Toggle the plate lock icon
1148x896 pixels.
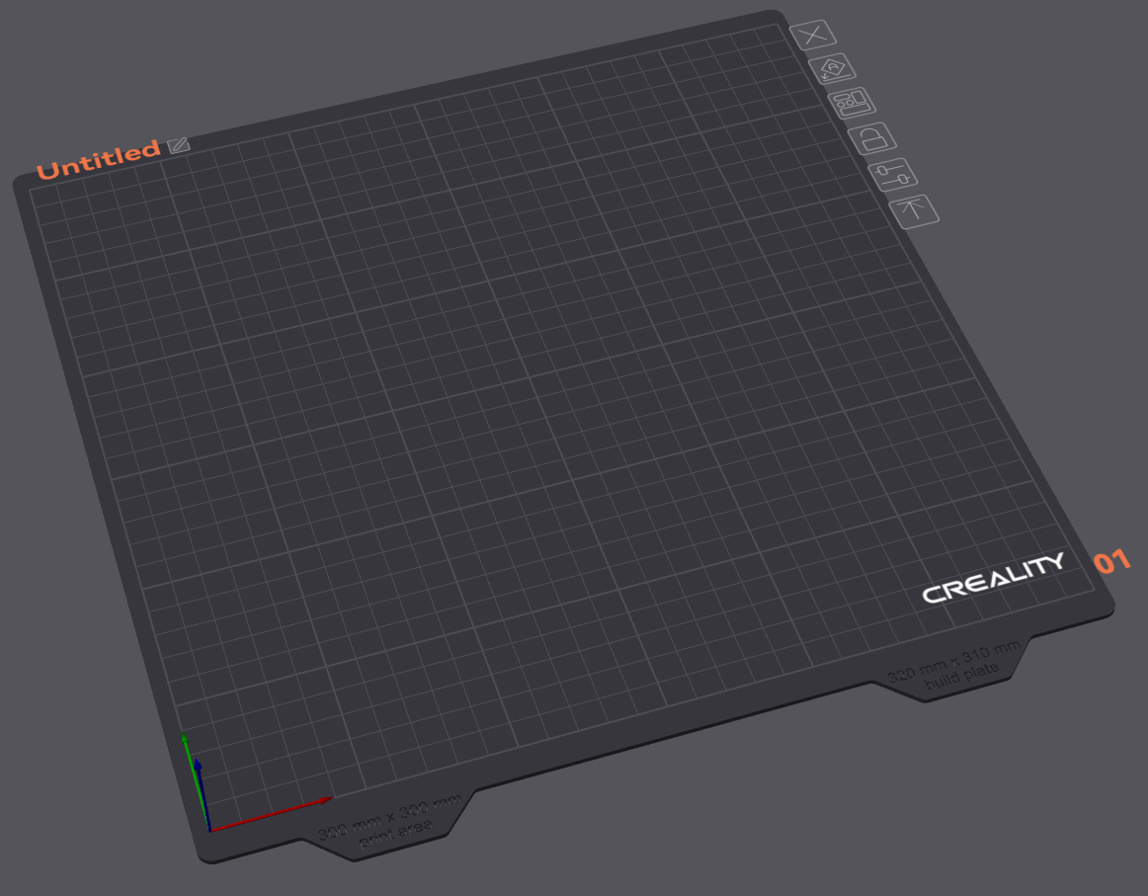pyautogui.click(x=872, y=138)
